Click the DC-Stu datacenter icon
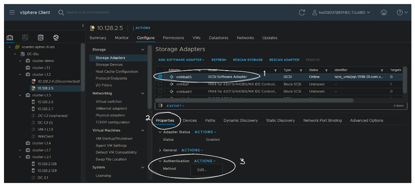The image size is (415, 187). click(x=23, y=54)
